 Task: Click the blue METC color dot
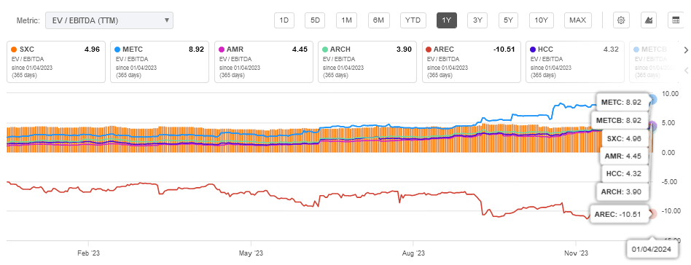pos(118,50)
